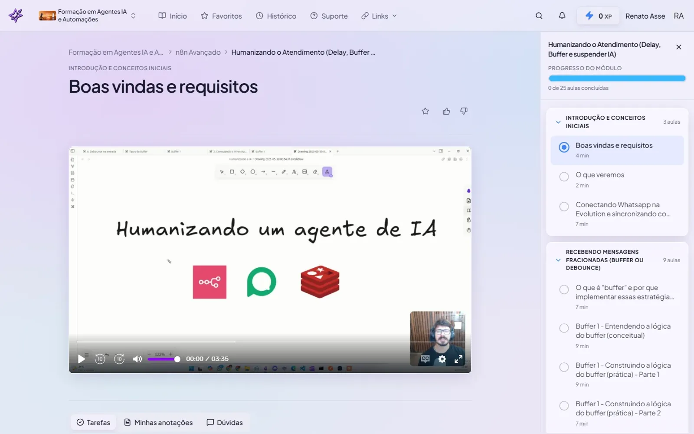
Task: Switch to the Dúvidas tab
Action: click(225, 422)
